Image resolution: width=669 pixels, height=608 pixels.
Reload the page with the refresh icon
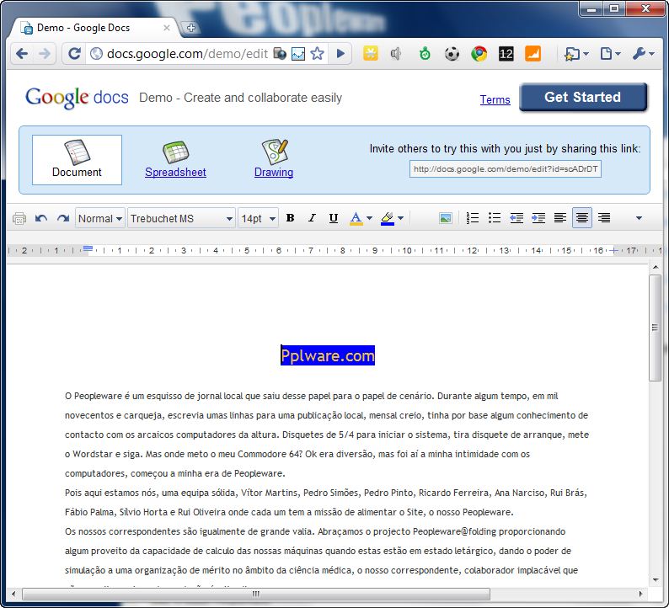click(74, 54)
